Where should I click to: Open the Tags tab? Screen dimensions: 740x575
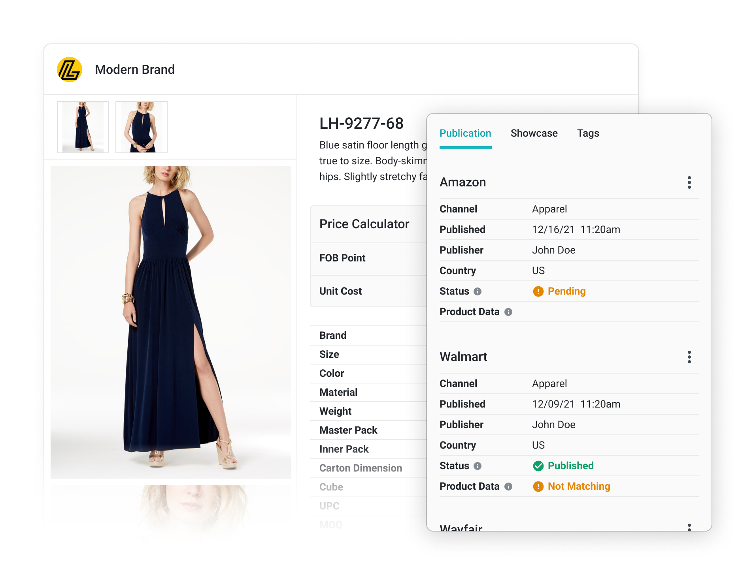click(588, 133)
